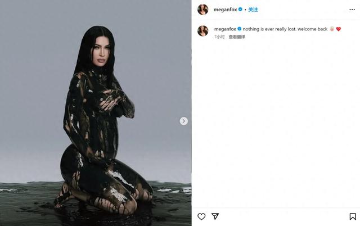Open the three-dot more options menu
Image resolution: width=360 pixels, height=226 pixels.
tap(352, 10)
